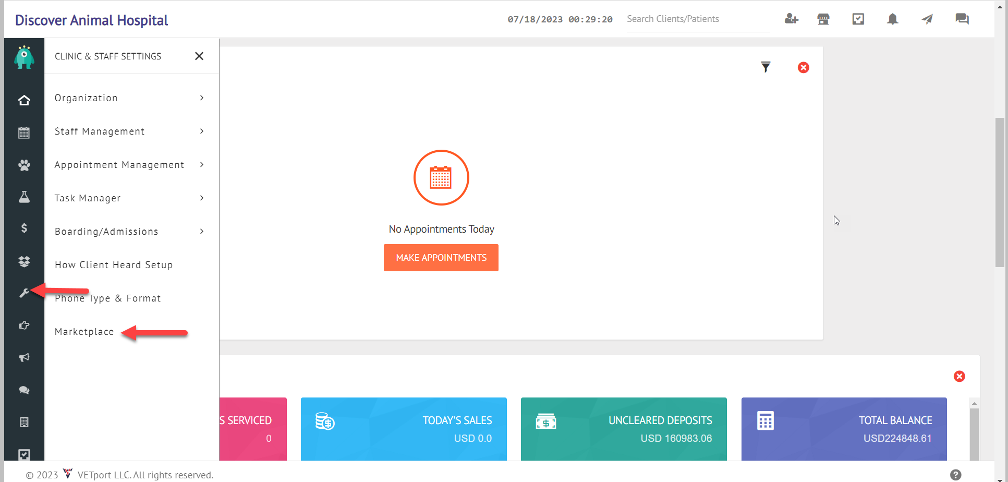Image resolution: width=1008 pixels, height=482 pixels.
Task: Open the Uncleared Deposits card
Action: pyautogui.click(x=624, y=429)
